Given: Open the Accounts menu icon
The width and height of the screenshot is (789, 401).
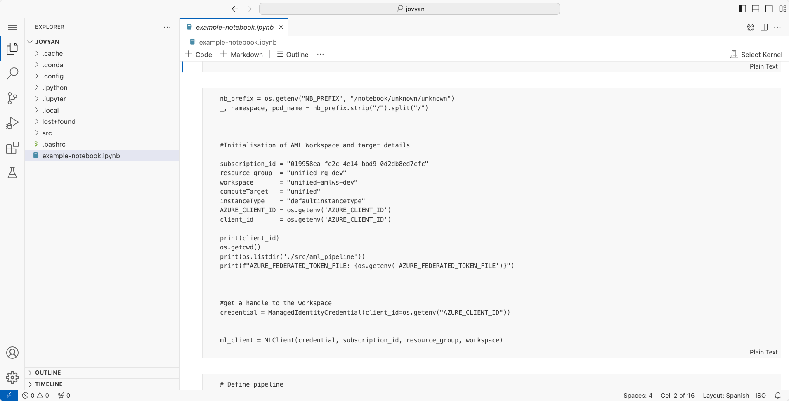Looking at the screenshot, I should [x=12, y=353].
